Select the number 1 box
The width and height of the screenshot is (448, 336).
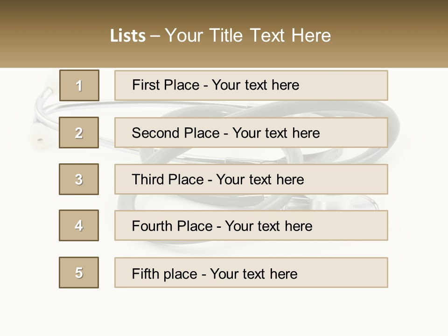click(x=79, y=85)
